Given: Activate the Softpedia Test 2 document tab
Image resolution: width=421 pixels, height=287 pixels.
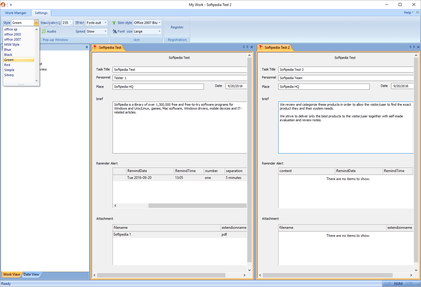Looking at the screenshot, I should pyautogui.click(x=277, y=47).
